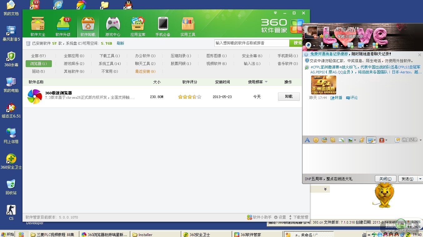Click the 关闭(C) button in QQ chat
Image resolution: width=423 pixels, height=237 pixels.
(386, 179)
